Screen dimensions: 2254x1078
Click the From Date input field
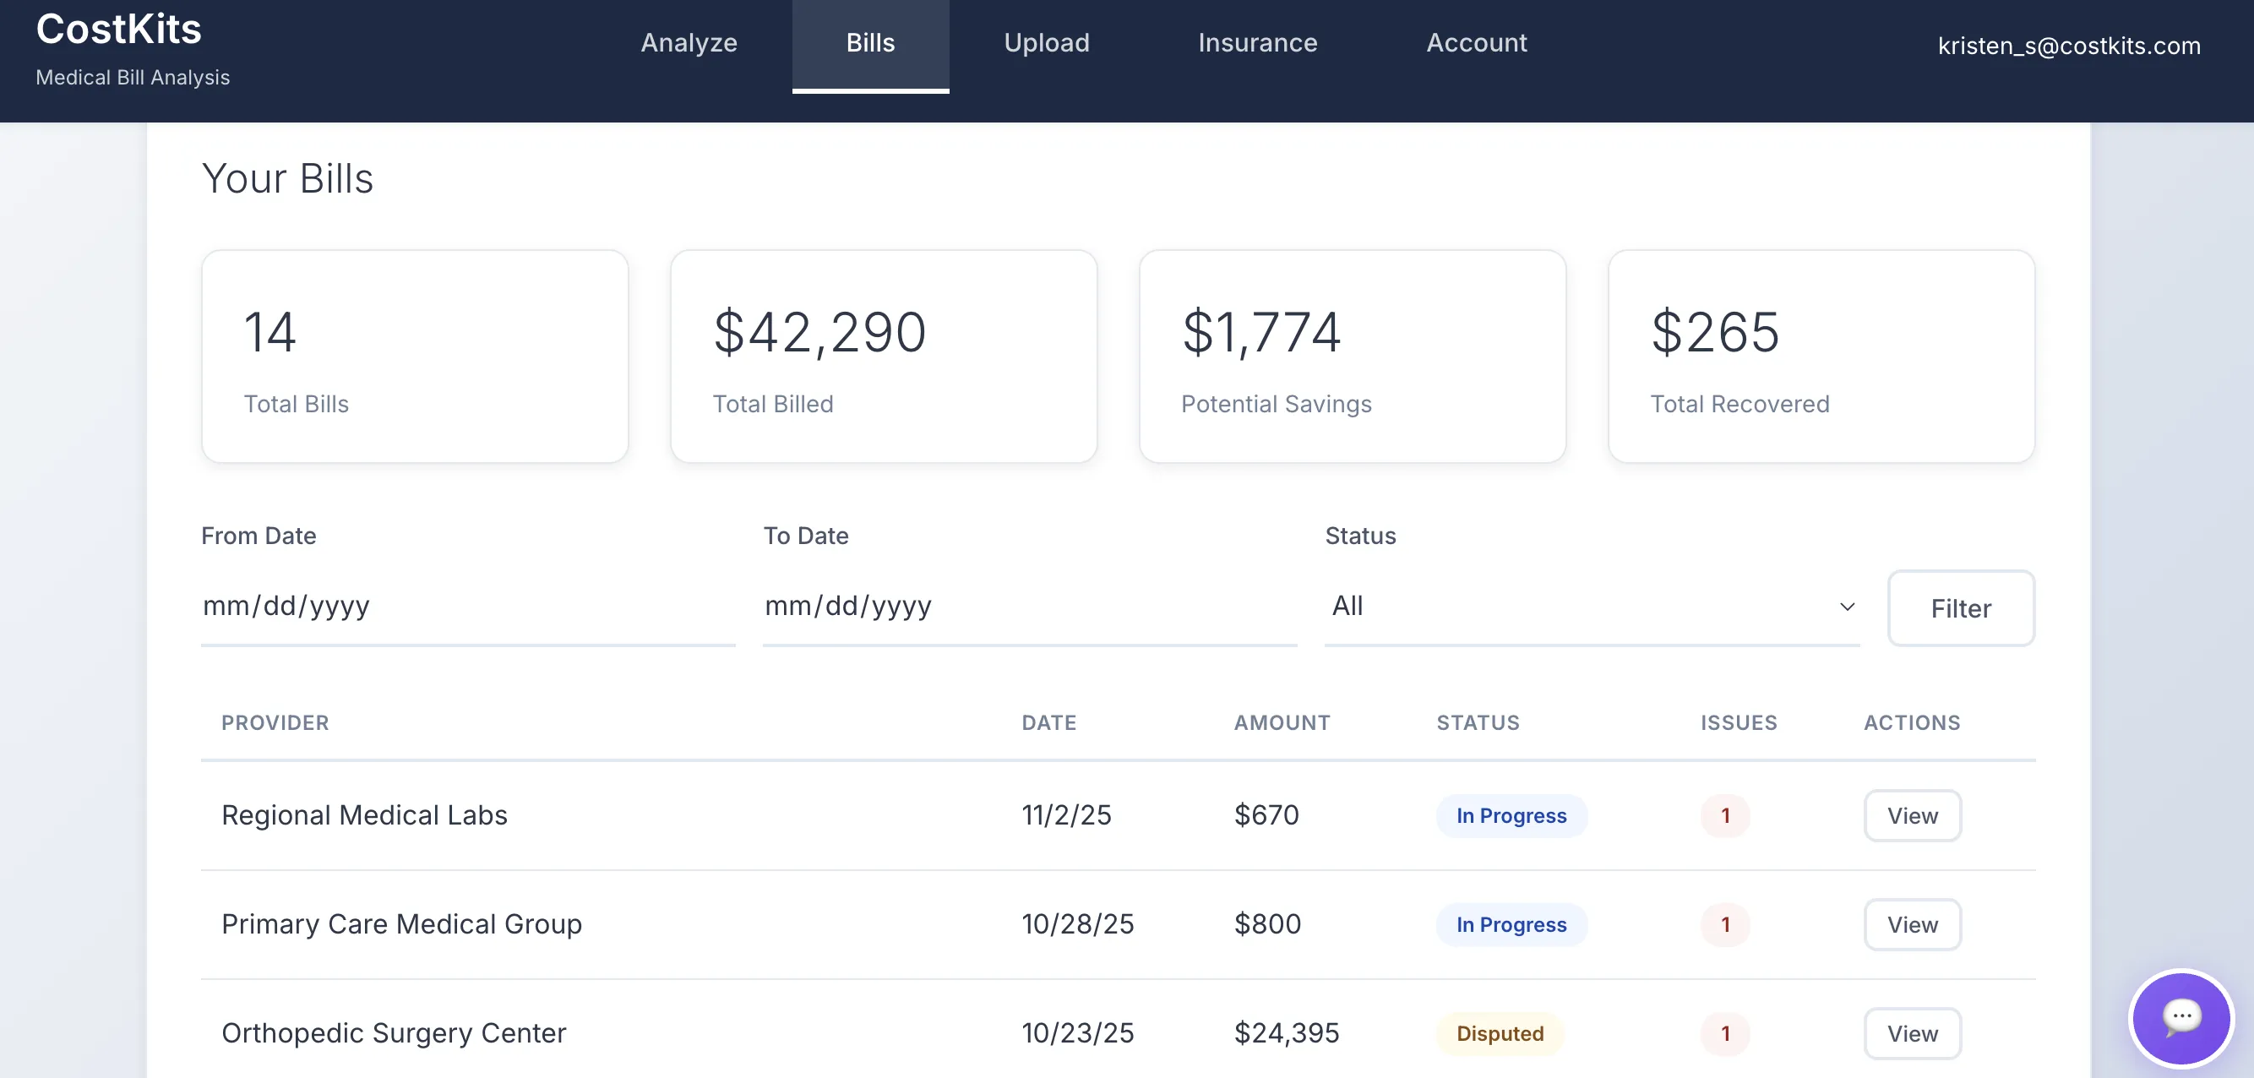467,607
